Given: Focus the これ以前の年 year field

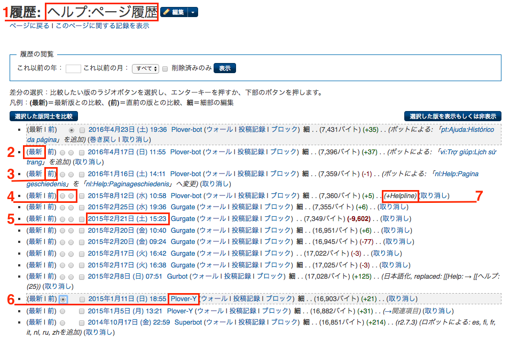Looking at the screenshot, I should [x=73, y=68].
